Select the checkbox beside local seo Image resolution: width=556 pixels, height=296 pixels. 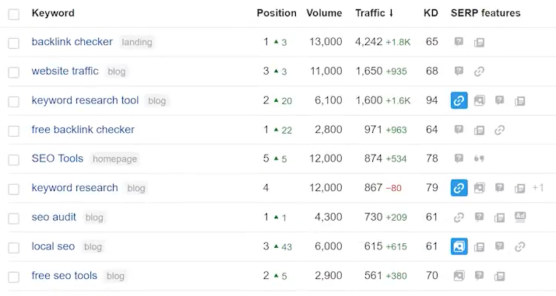[14, 248]
